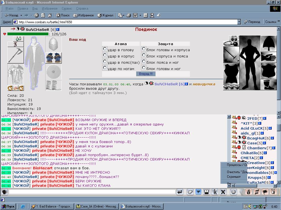Open the smiley face emoticon picker
281x210 pixels.
(233, 192)
